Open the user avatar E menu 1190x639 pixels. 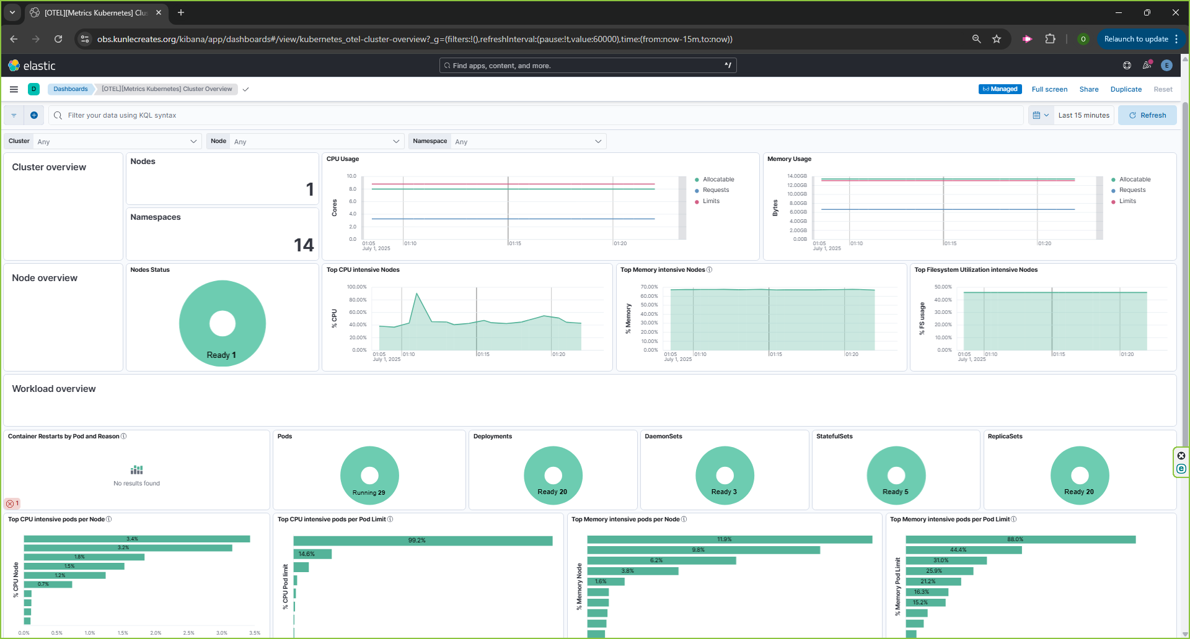pyautogui.click(x=1166, y=66)
